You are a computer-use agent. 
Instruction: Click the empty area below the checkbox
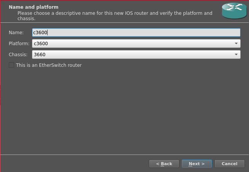coord(124,110)
